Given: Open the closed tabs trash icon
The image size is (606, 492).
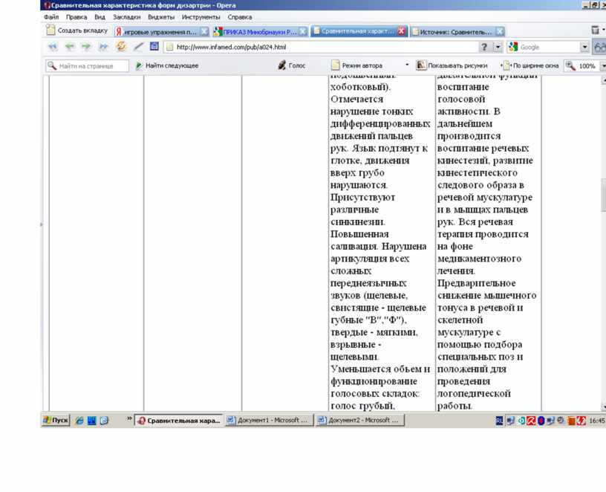Looking at the screenshot, I should 596,30.
